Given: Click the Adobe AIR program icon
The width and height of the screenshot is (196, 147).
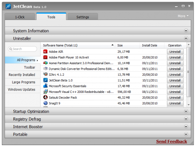Looking at the screenshot, I should [45, 51].
